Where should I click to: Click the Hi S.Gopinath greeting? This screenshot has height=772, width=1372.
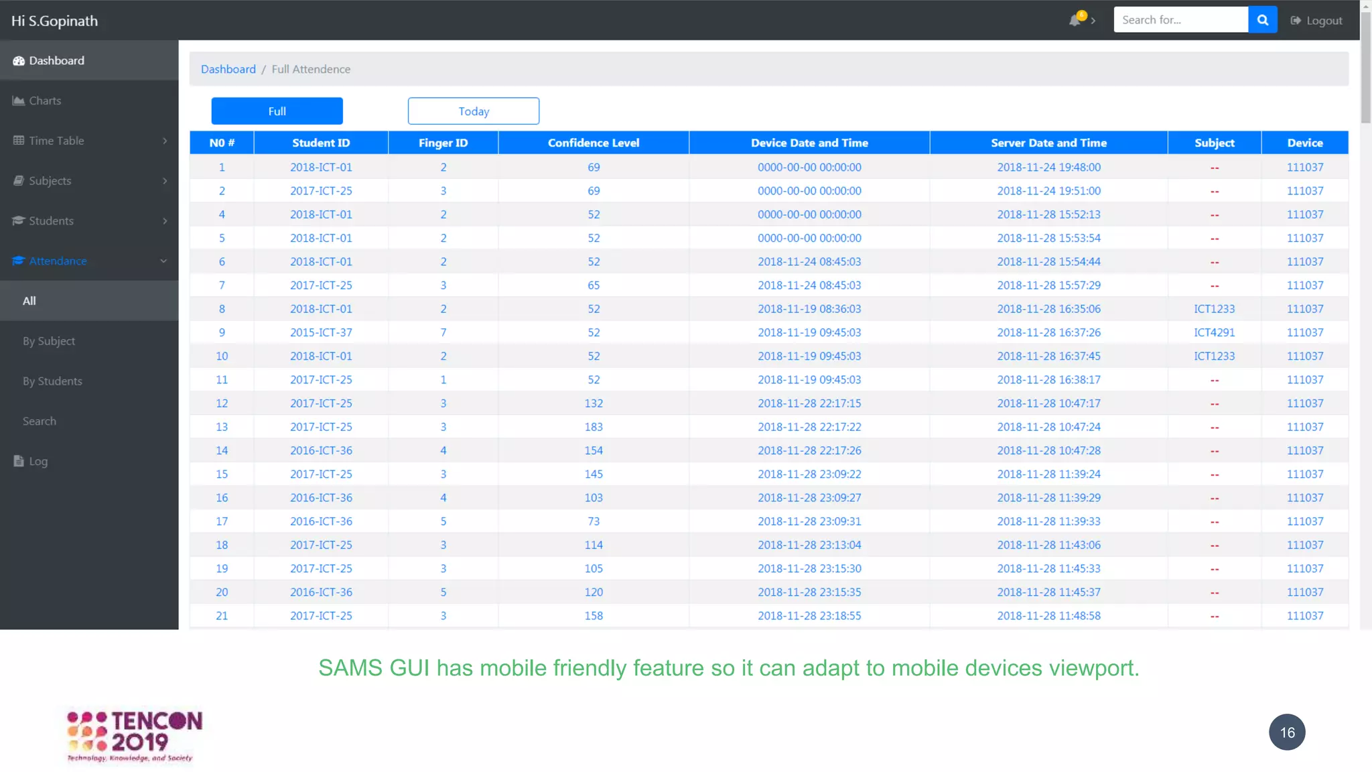tap(54, 21)
